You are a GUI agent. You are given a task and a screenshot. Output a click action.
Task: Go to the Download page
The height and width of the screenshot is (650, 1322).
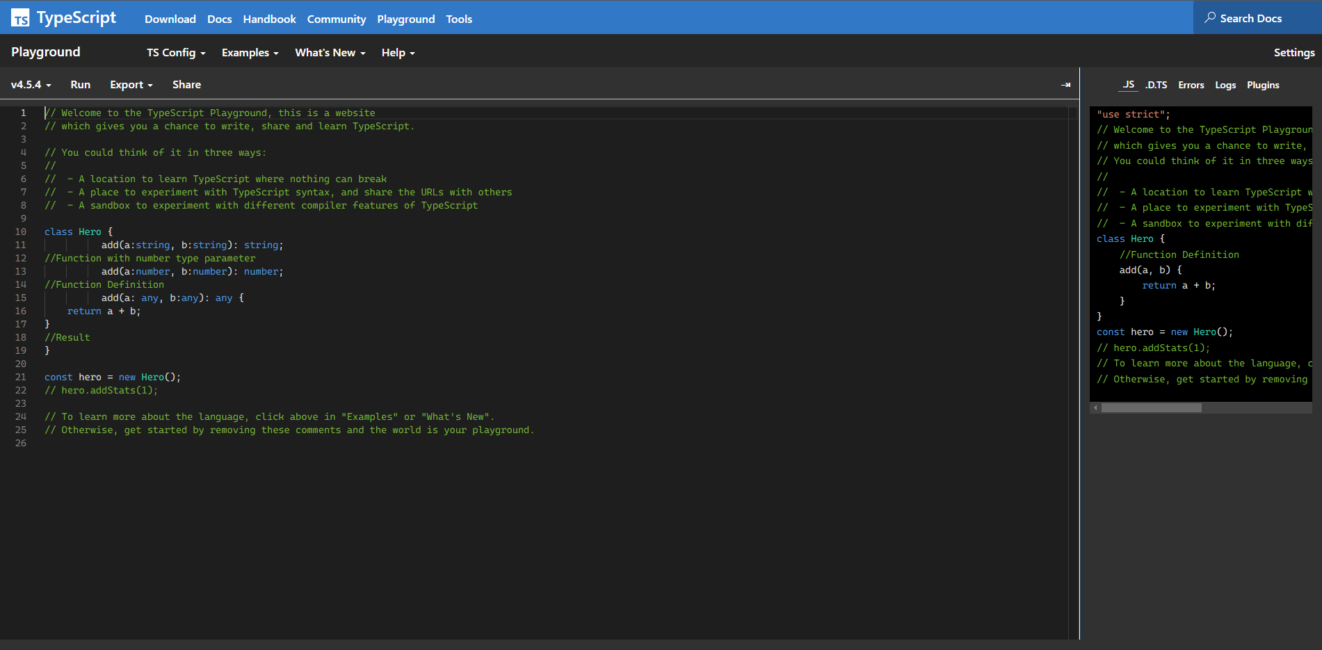[170, 19]
